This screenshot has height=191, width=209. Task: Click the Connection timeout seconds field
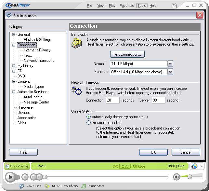pos(113,100)
